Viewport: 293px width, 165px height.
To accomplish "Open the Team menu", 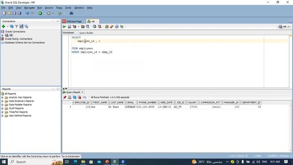I will pyautogui.click(x=59, y=8).
